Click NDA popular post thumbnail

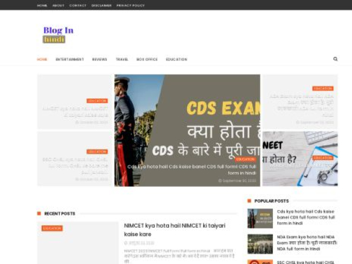tap(260, 244)
